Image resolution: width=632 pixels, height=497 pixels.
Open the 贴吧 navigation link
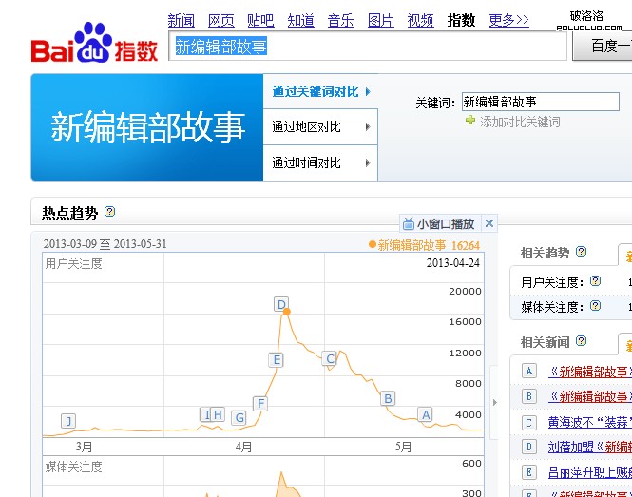click(x=260, y=20)
